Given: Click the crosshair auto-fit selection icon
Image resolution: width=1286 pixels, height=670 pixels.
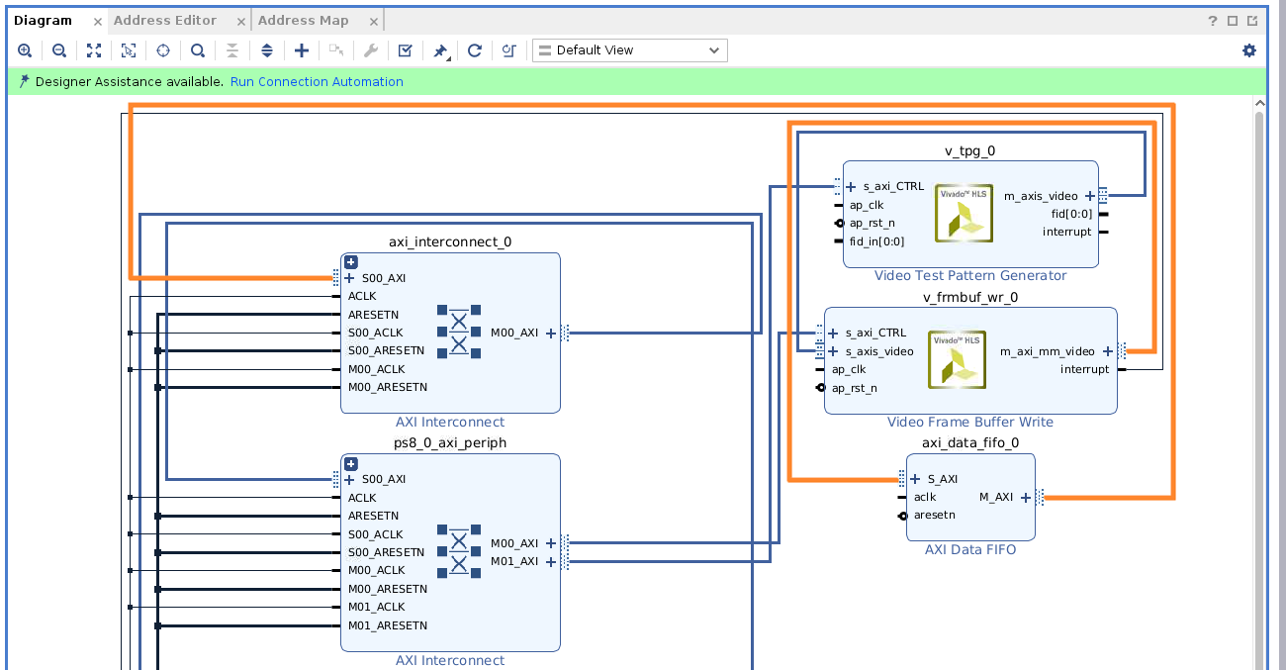Looking at the screenshot, I should (x=163, y=50).
